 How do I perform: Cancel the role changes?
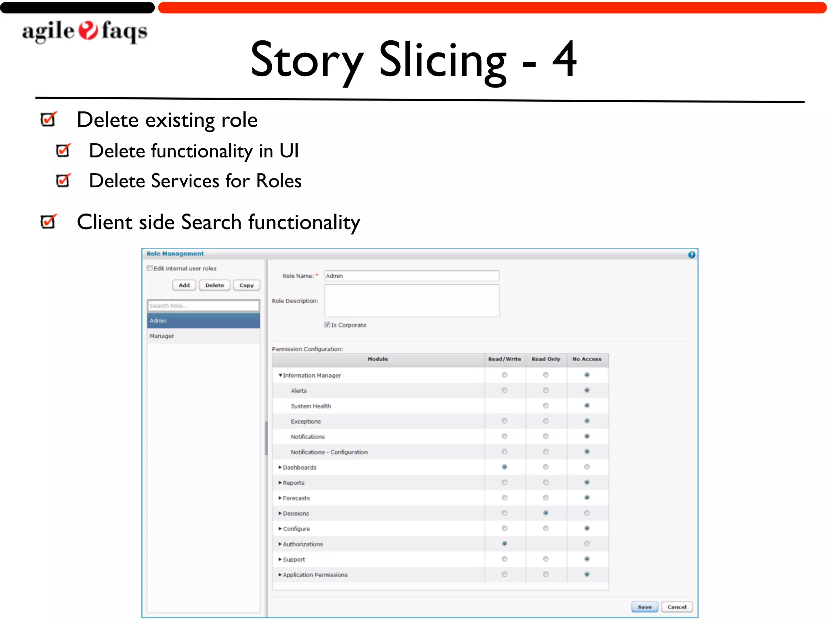(x=677, y=607)
